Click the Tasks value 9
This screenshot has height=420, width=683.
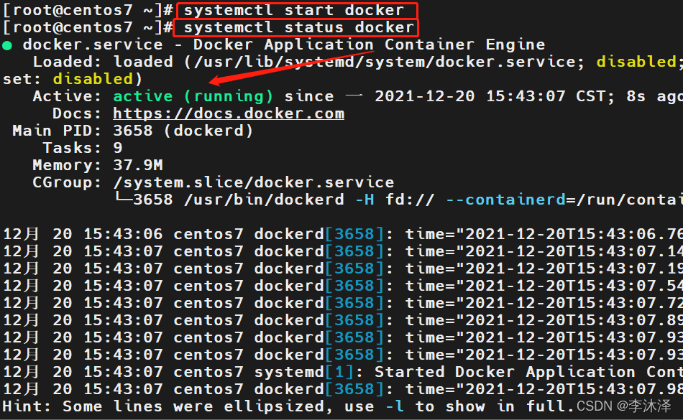[x=118, y=148]
